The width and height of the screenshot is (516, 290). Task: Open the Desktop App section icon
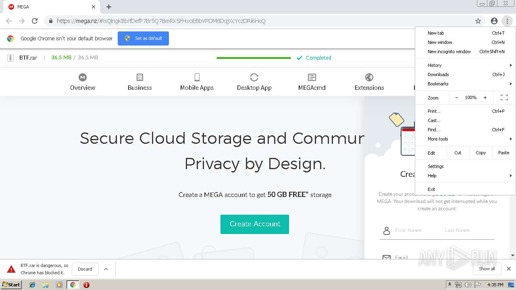click(x=254, y=77)
